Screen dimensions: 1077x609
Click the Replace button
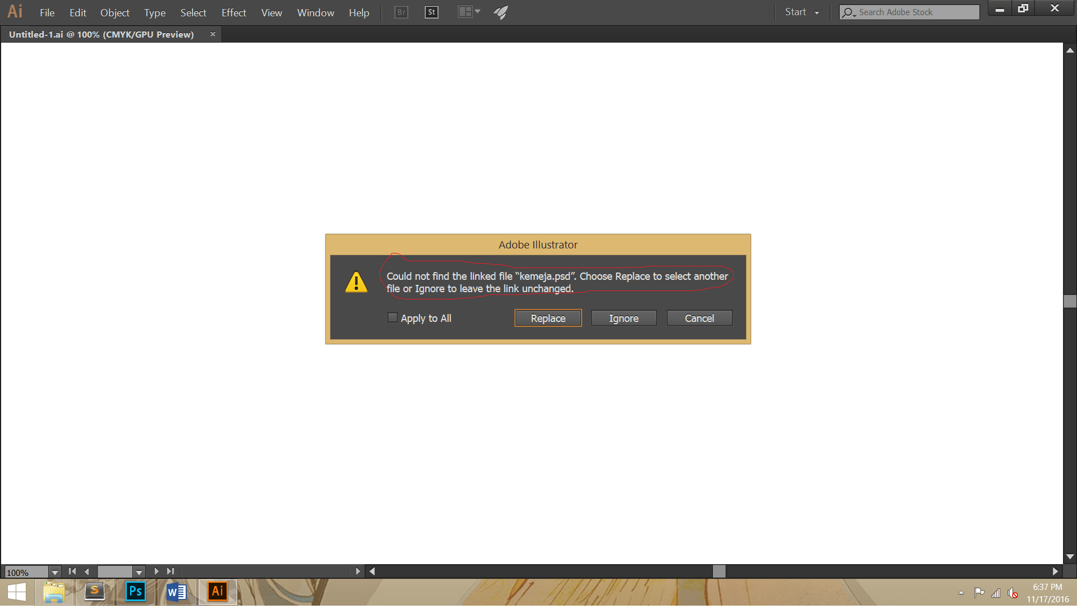(547, 318)
